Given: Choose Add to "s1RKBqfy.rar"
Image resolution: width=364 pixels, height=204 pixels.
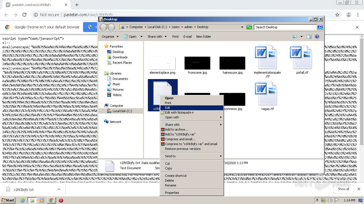Looking at the screenshot, I should pyautogui.click(x=192, y=134).
